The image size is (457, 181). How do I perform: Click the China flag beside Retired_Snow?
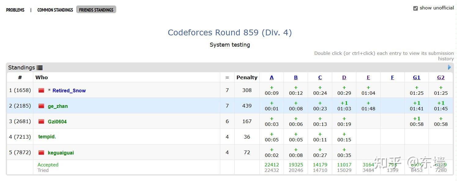[42, 90]
